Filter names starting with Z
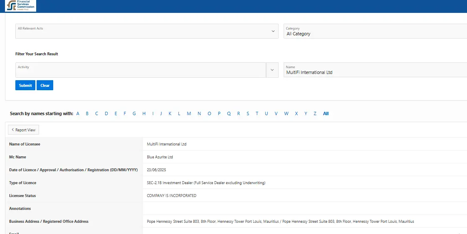The image size is (467, 234). click(x=315, y=113)
